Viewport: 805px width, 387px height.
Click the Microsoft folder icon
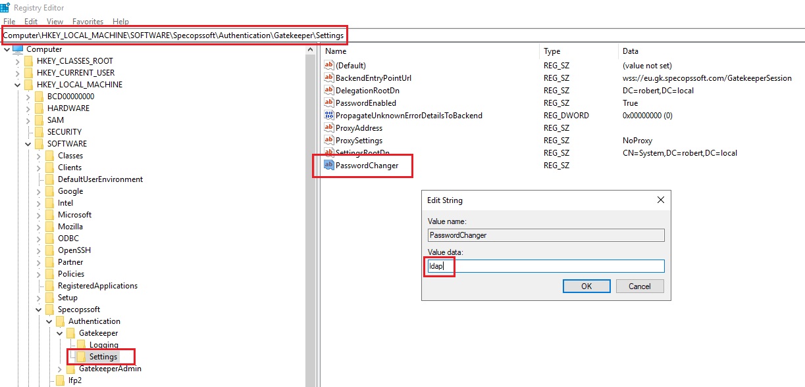(49, 215)
